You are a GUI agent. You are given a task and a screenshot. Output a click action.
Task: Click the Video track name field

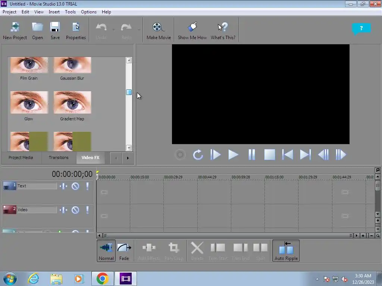click(x=37, y=210)
